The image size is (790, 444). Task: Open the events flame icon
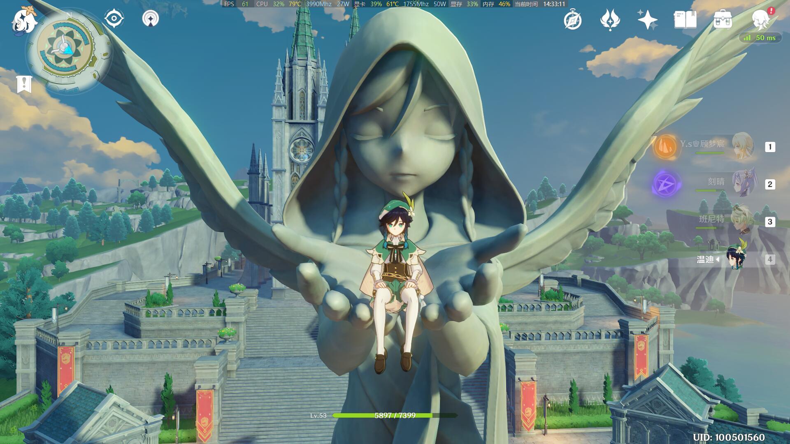click(x=610, y=20)
